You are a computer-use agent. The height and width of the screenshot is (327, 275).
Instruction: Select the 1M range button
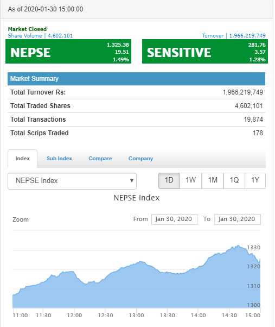point(213,180)
